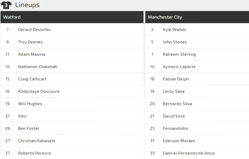
Task: Select Will Hughes in the lineup
Action: tap(30, 104)
